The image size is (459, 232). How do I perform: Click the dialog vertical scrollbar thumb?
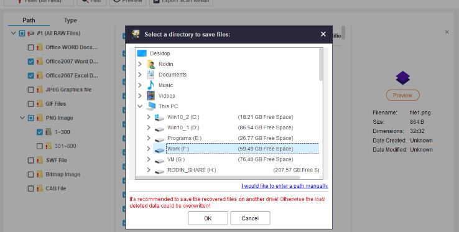321,65
